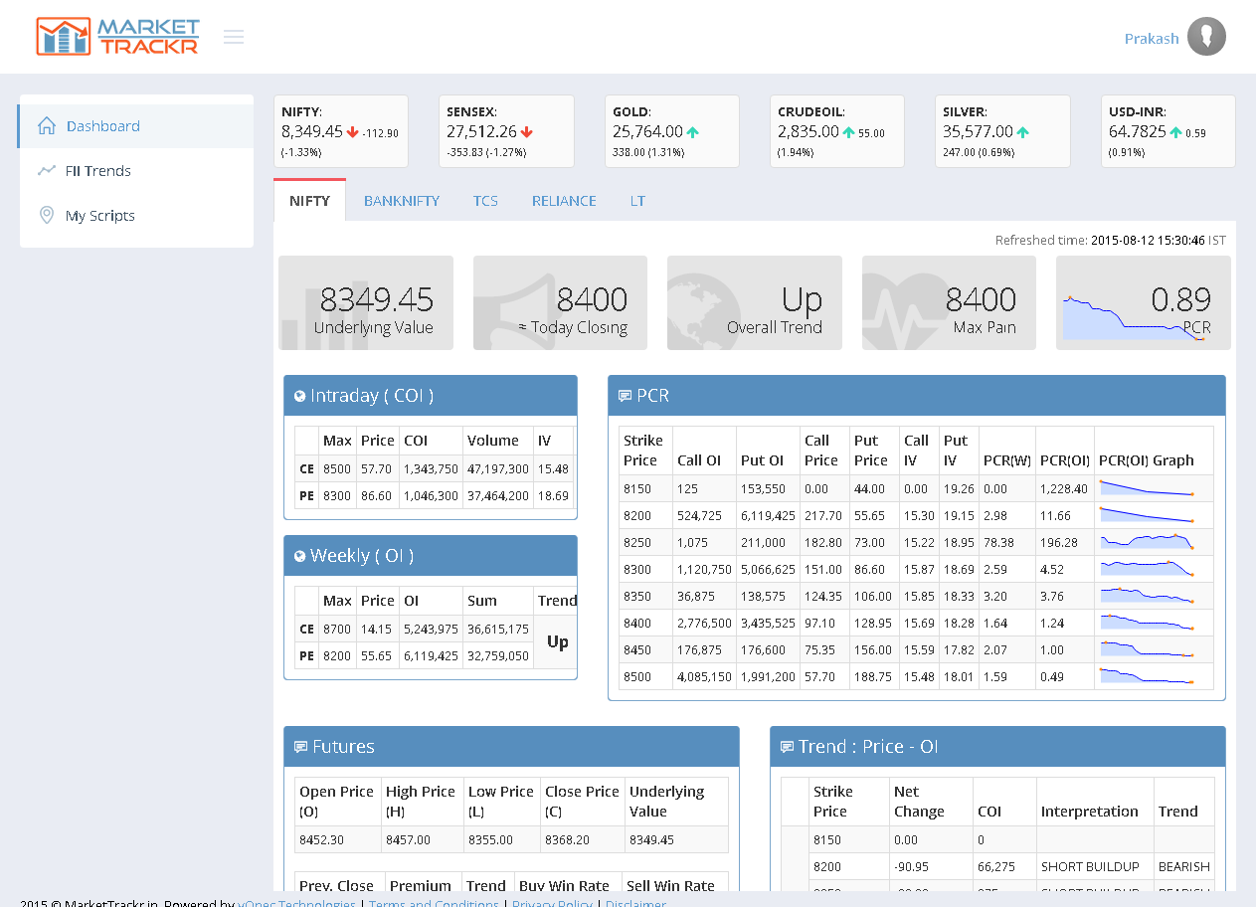Click the MarketTrackr logo

click(x=117, y=37)
